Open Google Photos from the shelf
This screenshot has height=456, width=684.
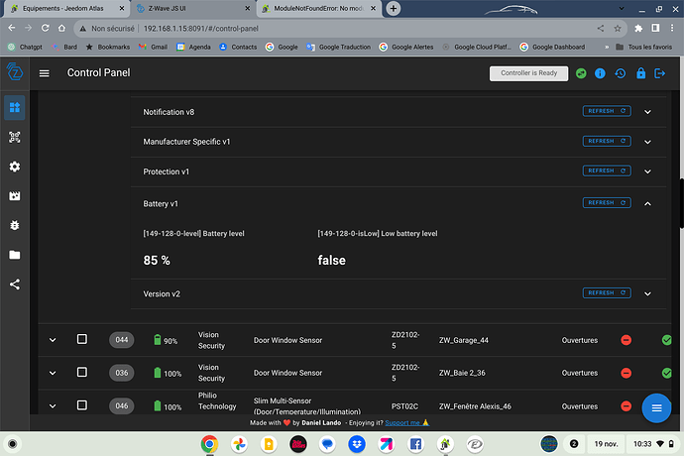coord(239,444)
